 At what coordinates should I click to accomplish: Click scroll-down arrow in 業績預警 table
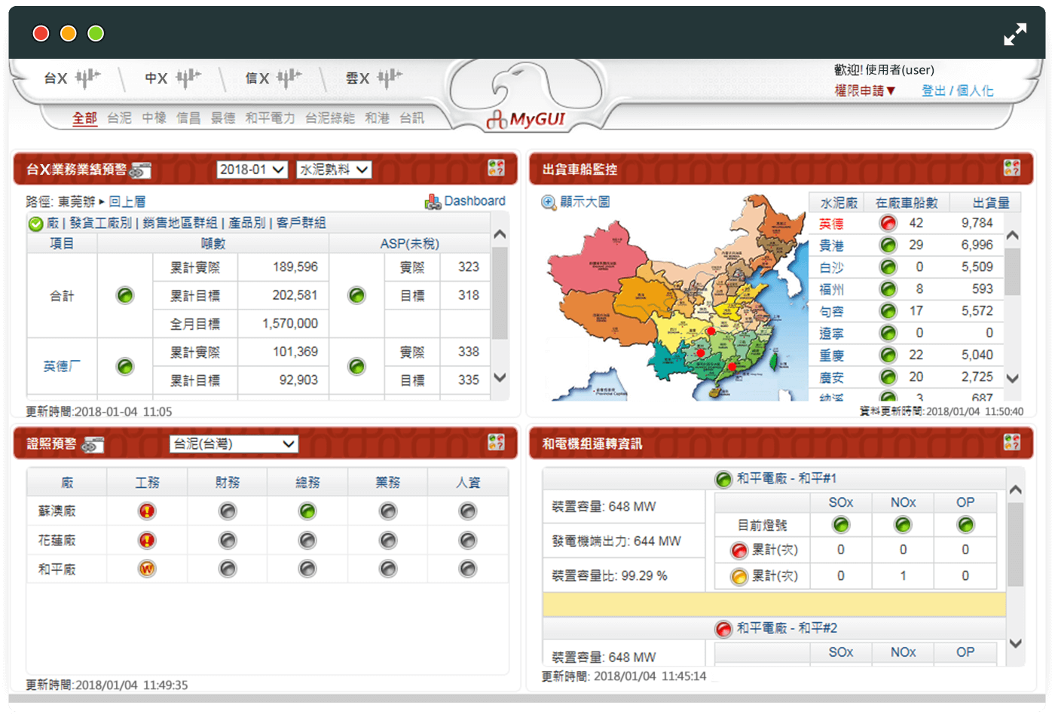tap(500, 377)
